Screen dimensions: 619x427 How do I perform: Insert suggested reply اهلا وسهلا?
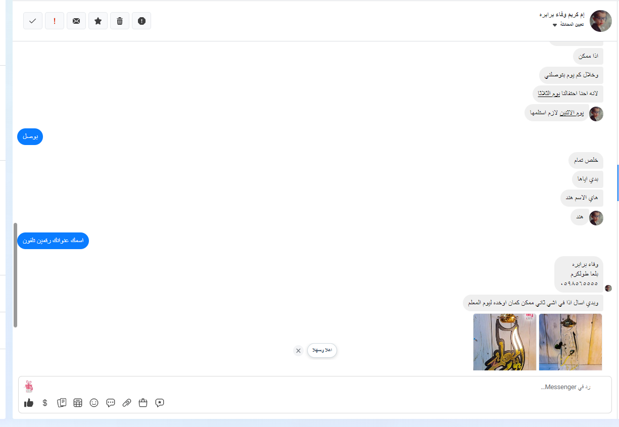pos(322,350)
